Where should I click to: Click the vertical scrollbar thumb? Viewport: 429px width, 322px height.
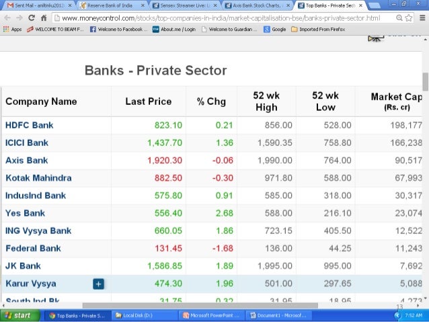(426, 81)
